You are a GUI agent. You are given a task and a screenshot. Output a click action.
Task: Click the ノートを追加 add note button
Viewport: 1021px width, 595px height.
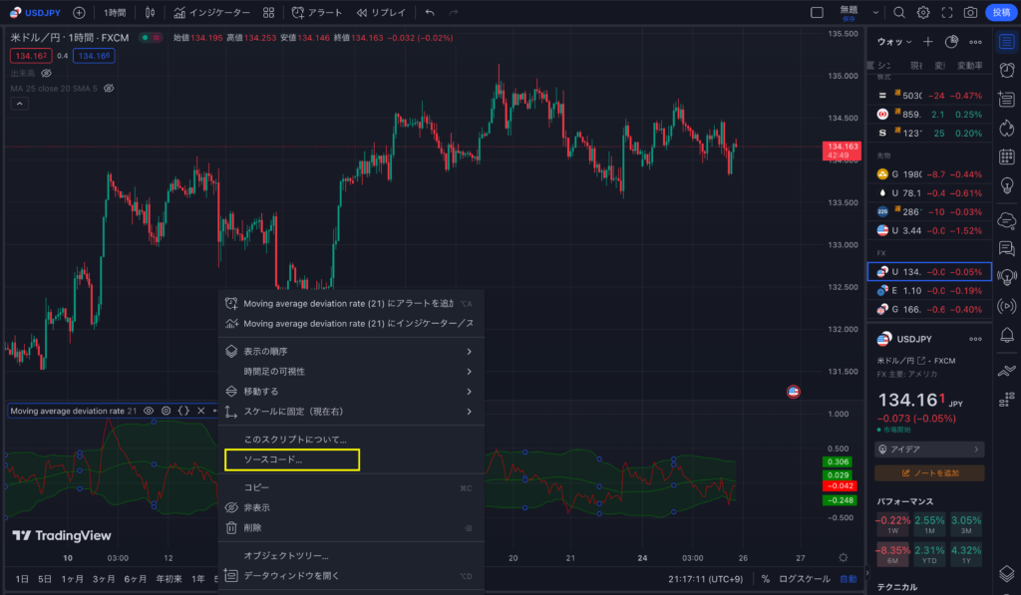click(929, 472)
